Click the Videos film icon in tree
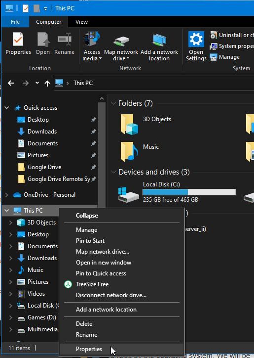Image resolution: width=254 pixels, height=358 pixels. (x=21, y=294)
